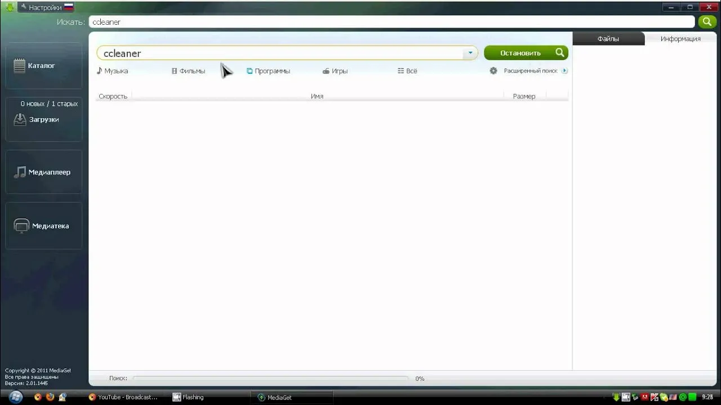Filter search by Музыка category
Screen dimensions: 721x405
coord(112,71)
